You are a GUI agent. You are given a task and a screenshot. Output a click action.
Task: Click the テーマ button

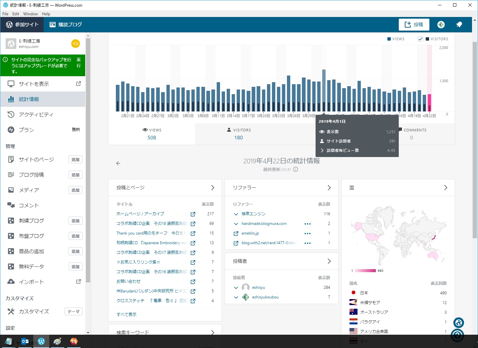pos(74,312)
